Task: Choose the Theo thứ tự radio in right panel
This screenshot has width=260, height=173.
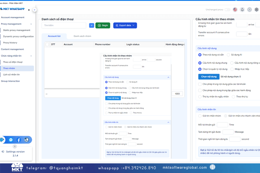Action: click(x=233, y=97)
